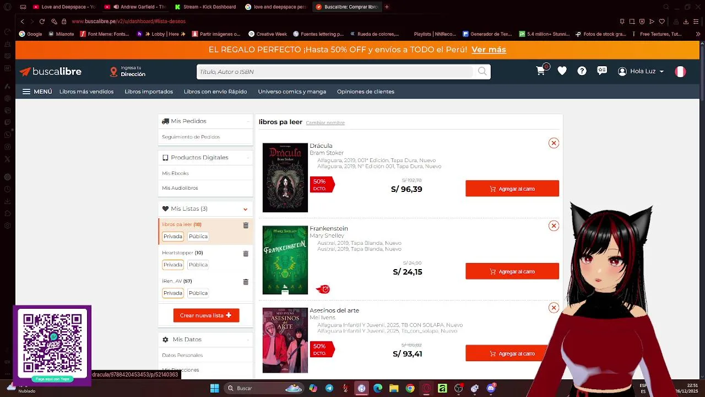The height and width of the screenshot is (397, 705).
Task: Expand the Productos Digitales section
Action: coord(205,158)
